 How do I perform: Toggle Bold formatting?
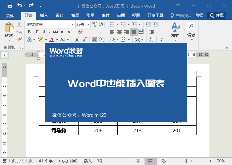29,32
